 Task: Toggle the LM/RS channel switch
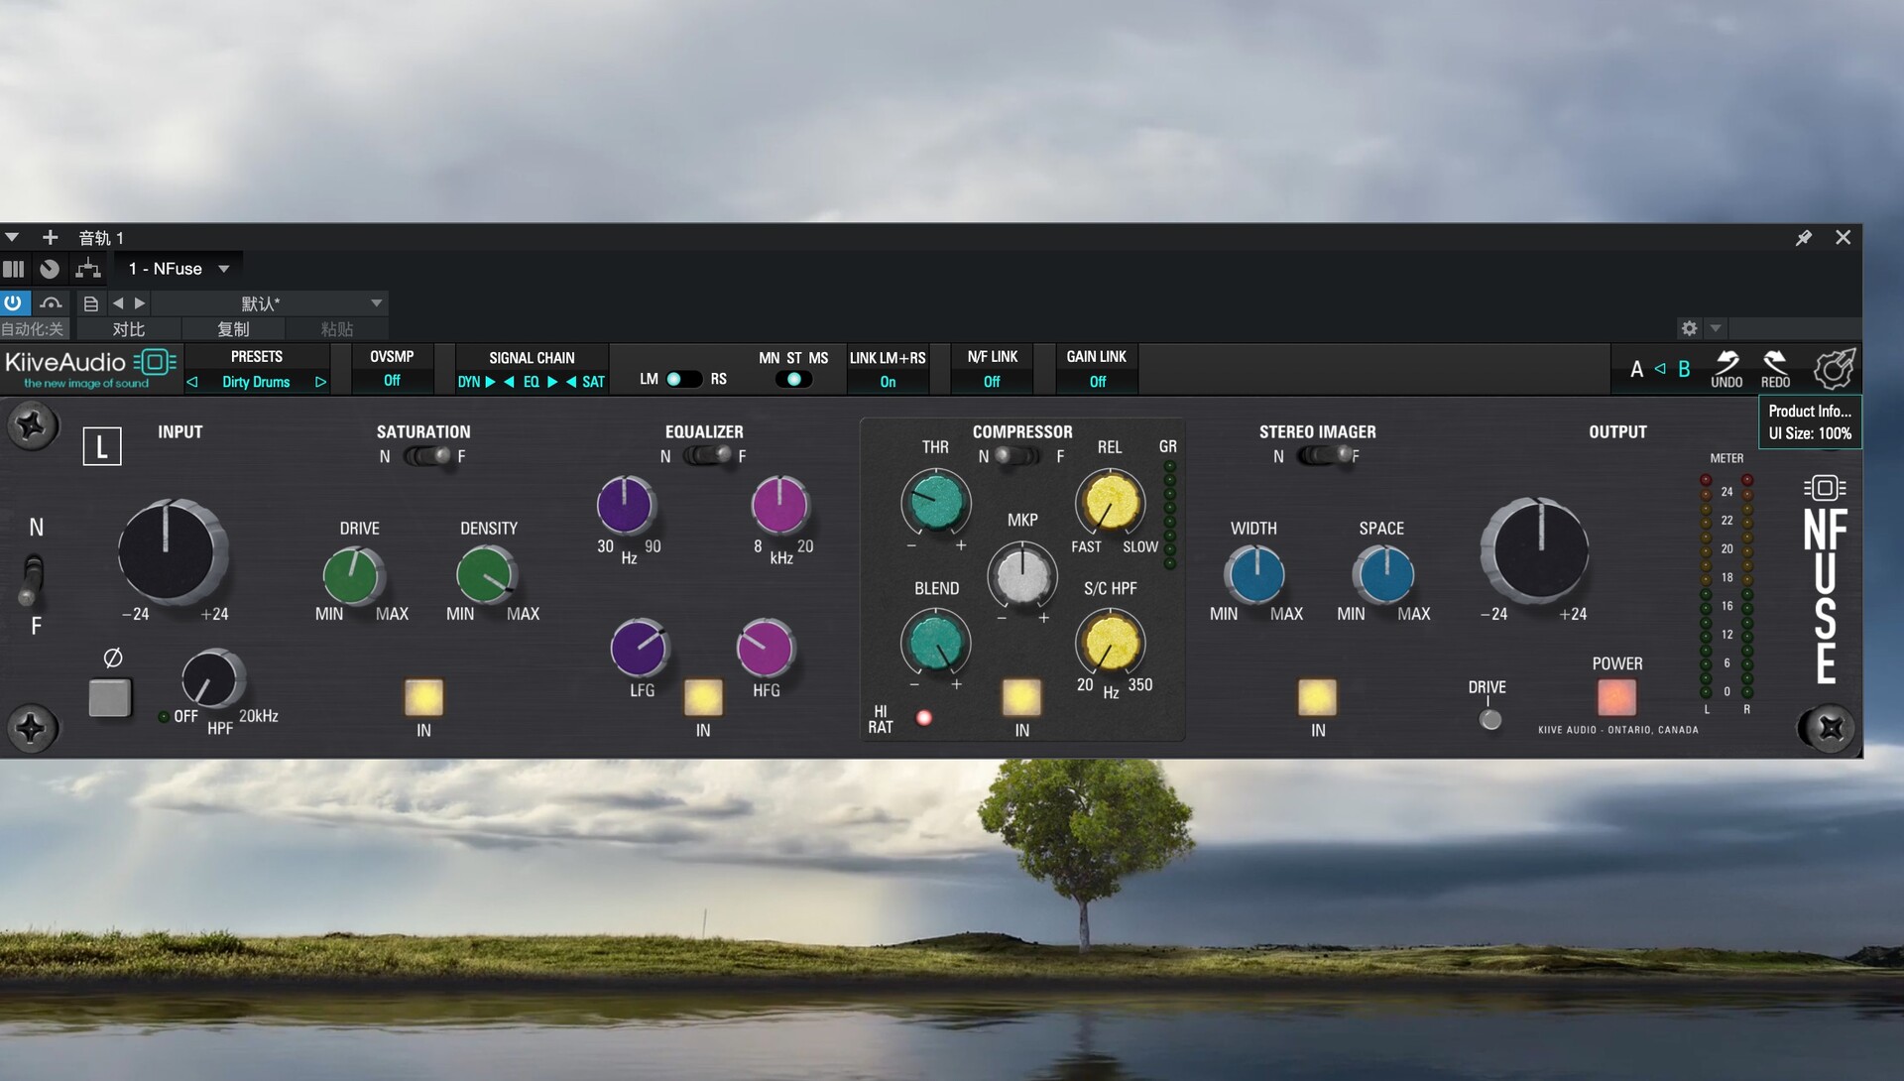click(682, 379)
